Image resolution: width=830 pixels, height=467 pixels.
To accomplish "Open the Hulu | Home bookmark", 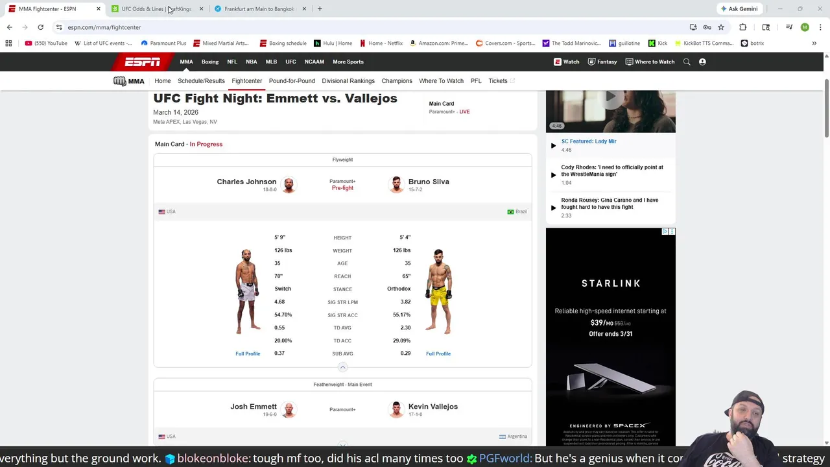I will point(333,43).
